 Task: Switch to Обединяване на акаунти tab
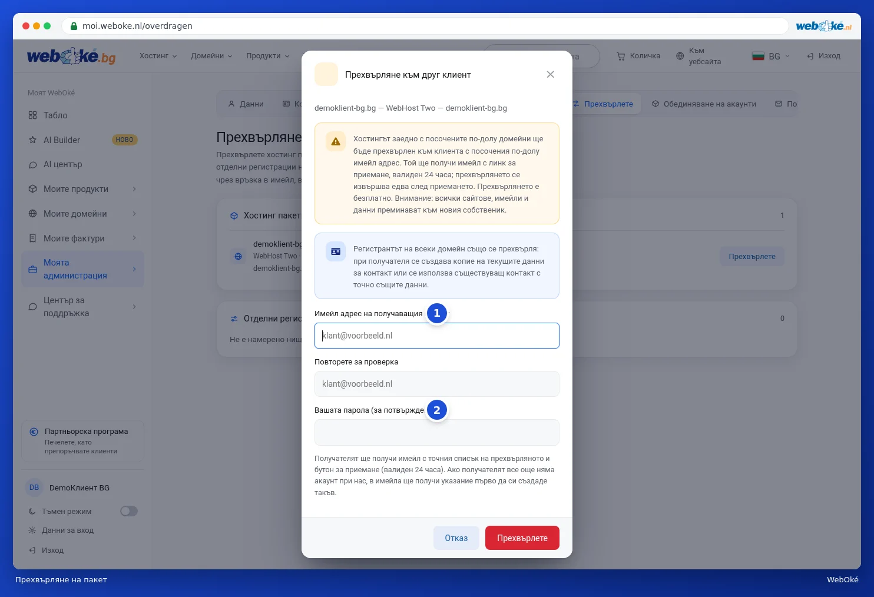(x=704, y=104)
